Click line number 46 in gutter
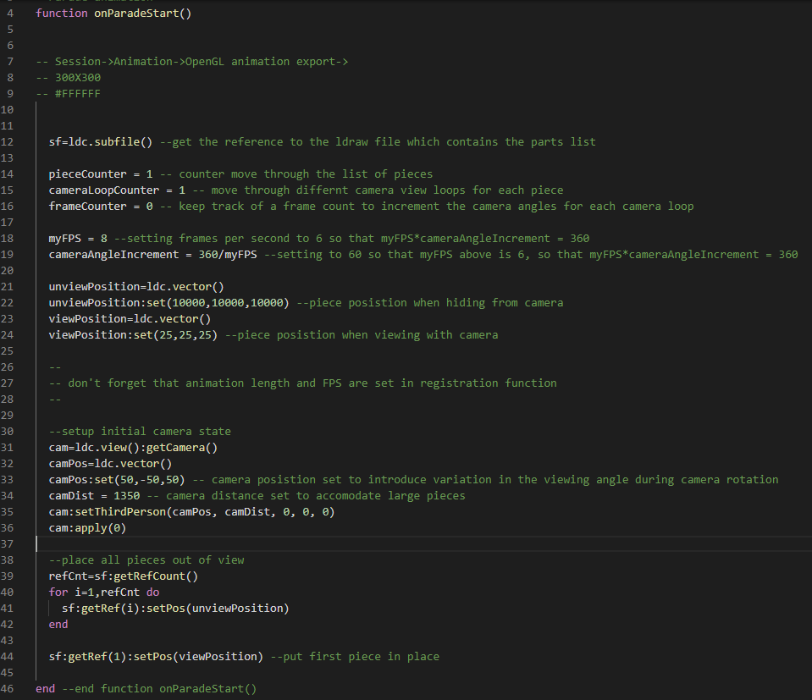812x700 pixels. coord(8,688)
